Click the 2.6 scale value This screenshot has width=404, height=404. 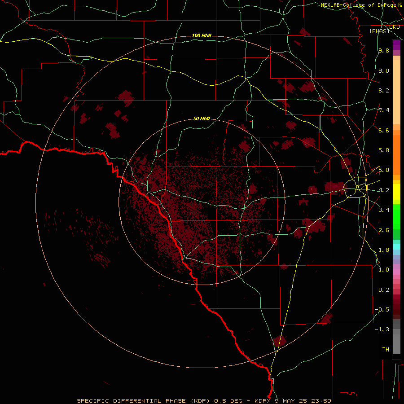384,230
